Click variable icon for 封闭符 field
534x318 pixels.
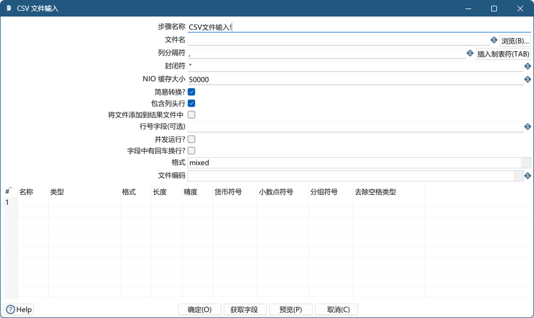[528, 67]
